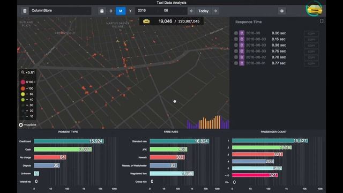Screen dimensions: 343x193
Task: Click the orange hourly histogram bars on map
Action: click(x=210, y=122)
